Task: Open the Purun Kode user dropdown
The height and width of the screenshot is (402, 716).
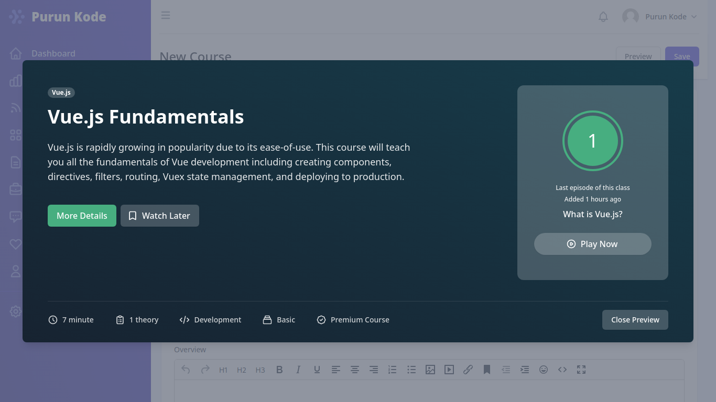Action: [x=660, y=17]
